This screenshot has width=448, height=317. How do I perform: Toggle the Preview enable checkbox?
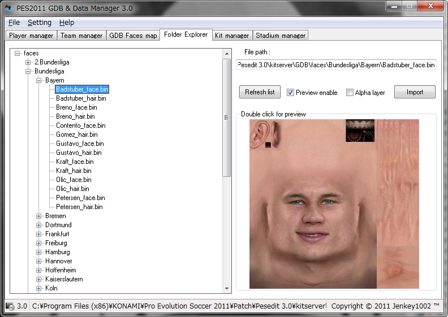pos(290,93)
